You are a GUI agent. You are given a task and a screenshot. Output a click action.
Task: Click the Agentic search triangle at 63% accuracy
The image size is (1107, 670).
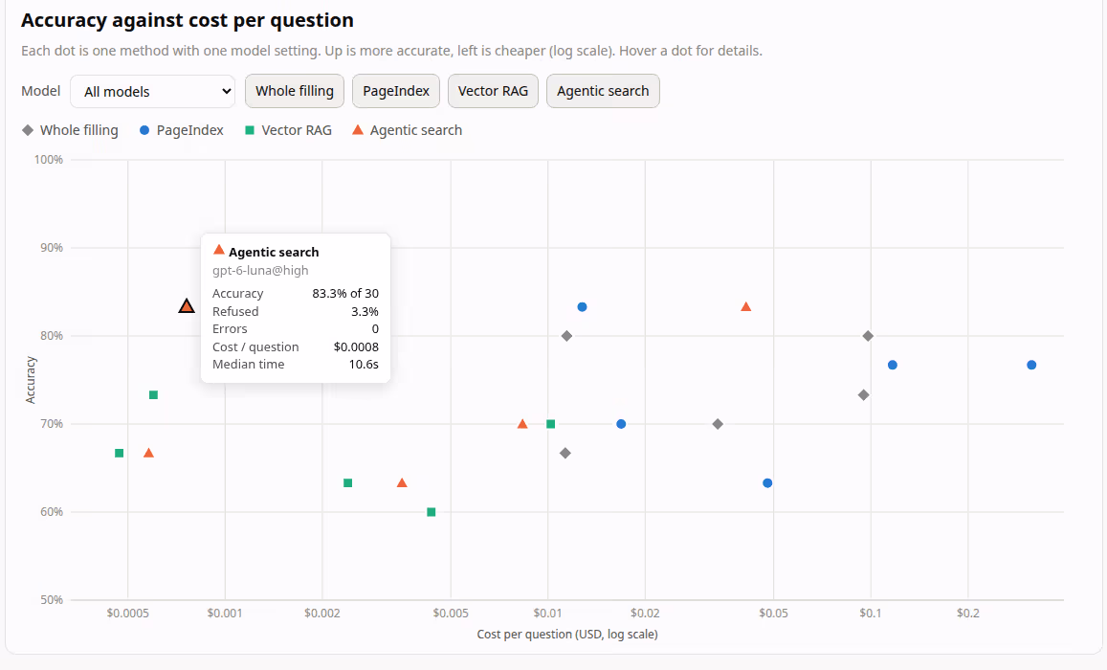tap(402, 483)
